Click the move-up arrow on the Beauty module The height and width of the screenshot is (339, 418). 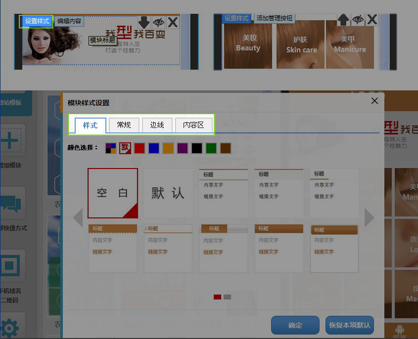pos(343,20)
